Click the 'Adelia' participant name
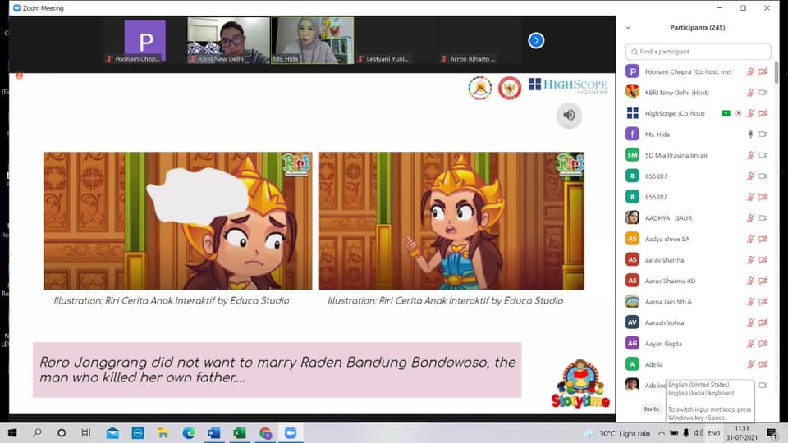 tap(654, 364)
